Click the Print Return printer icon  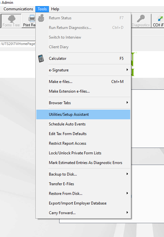tap(32, 19)
